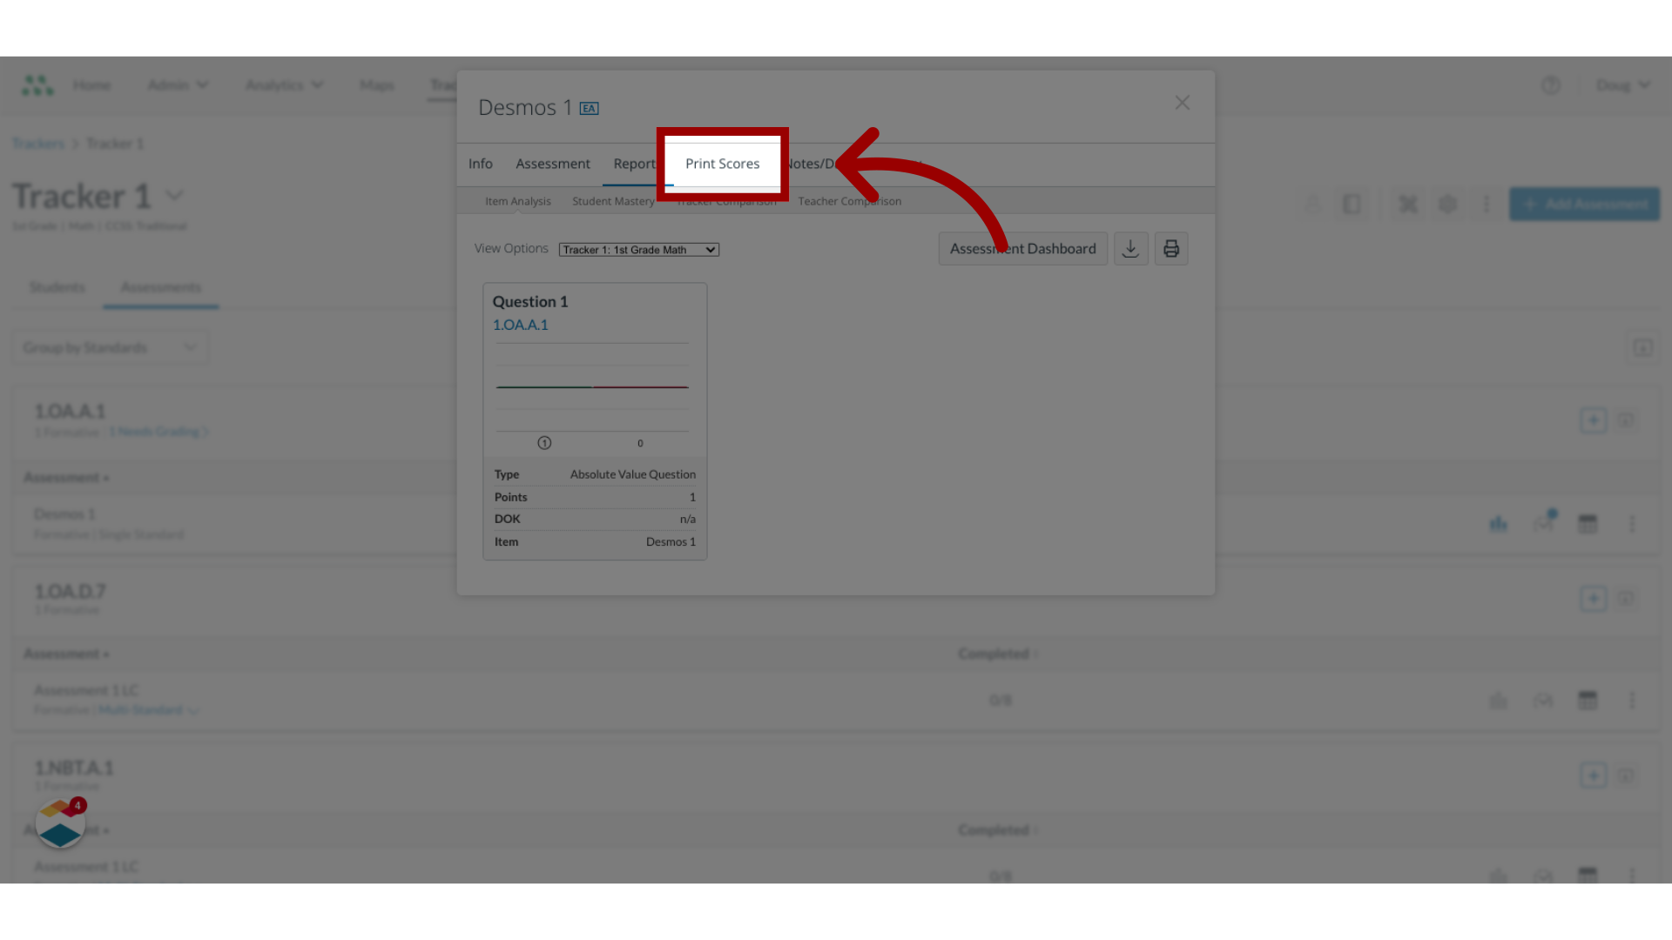Click the EA badge beside Desmos 1 title
This screenshot has width=1672, height=940.
coord(590,109)
